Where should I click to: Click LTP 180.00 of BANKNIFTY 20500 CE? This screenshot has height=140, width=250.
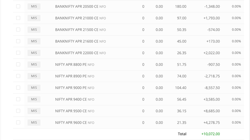(181, 7)
